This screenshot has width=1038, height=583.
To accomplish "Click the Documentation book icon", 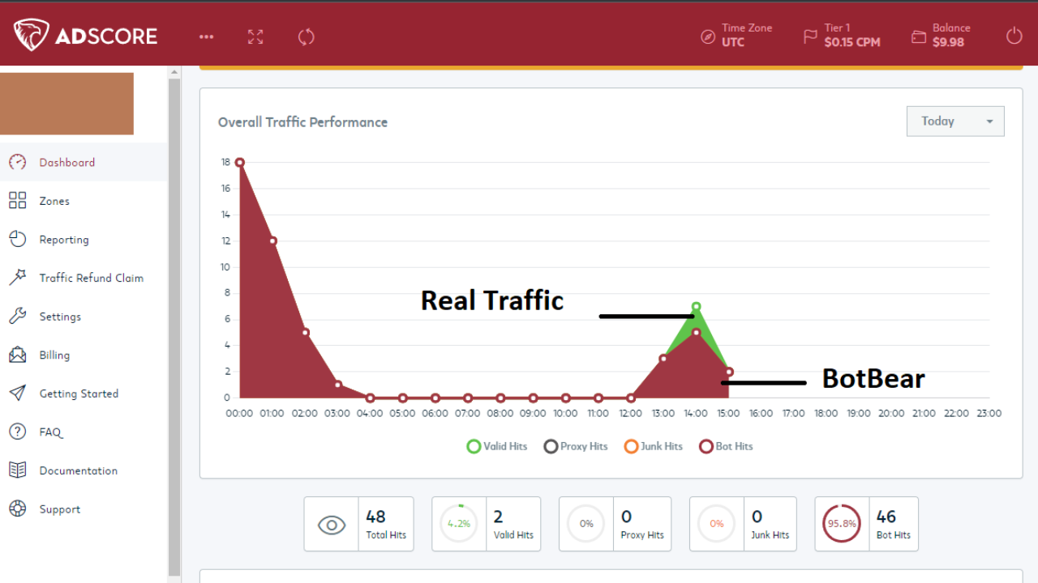I will tap(17, 470).
